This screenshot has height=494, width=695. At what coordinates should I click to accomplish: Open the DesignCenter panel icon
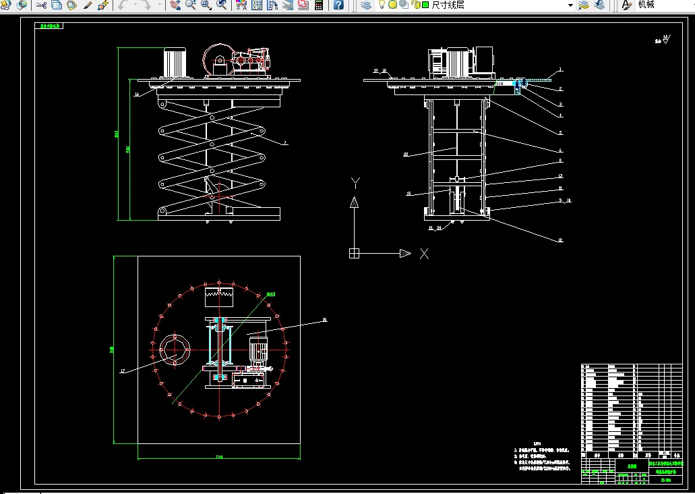(x=257, y=5)
